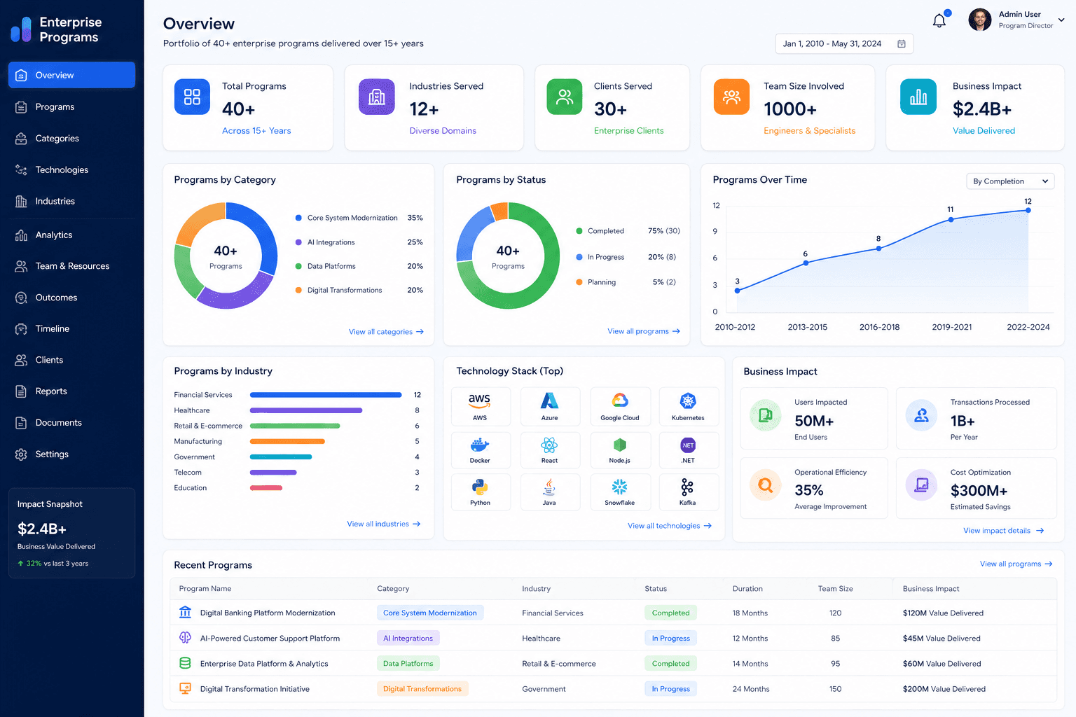Expand the Admin User menu chevron
The width and height of the screenshot is (1076, 717).
click(x=1061, y=20)
